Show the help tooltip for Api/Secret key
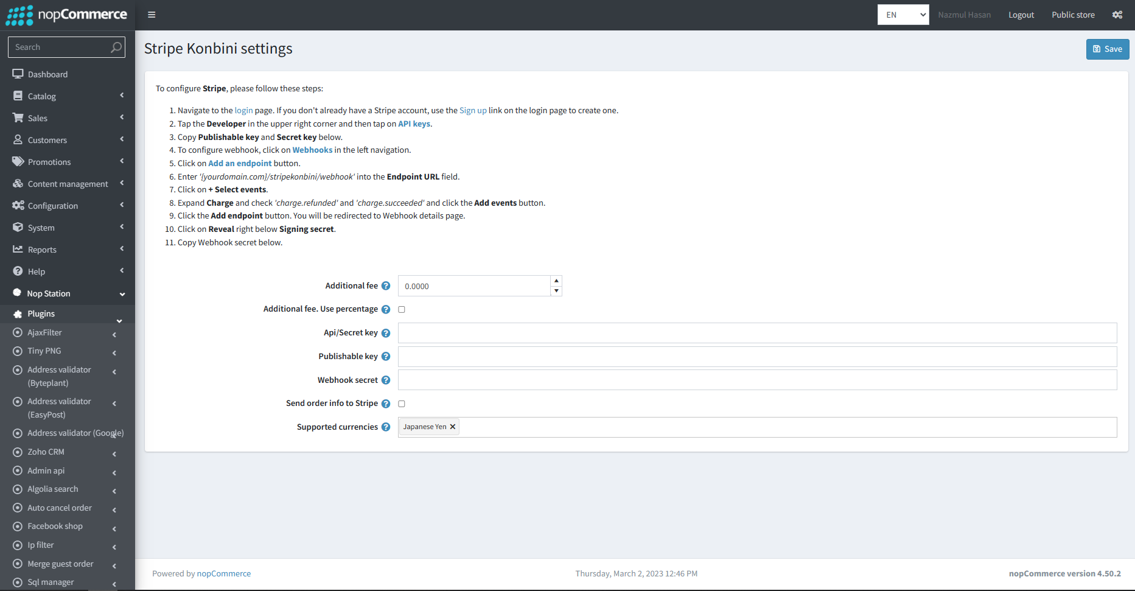Image resolution: width=1135 pixels, height=591 pixels. pos(386,333)
